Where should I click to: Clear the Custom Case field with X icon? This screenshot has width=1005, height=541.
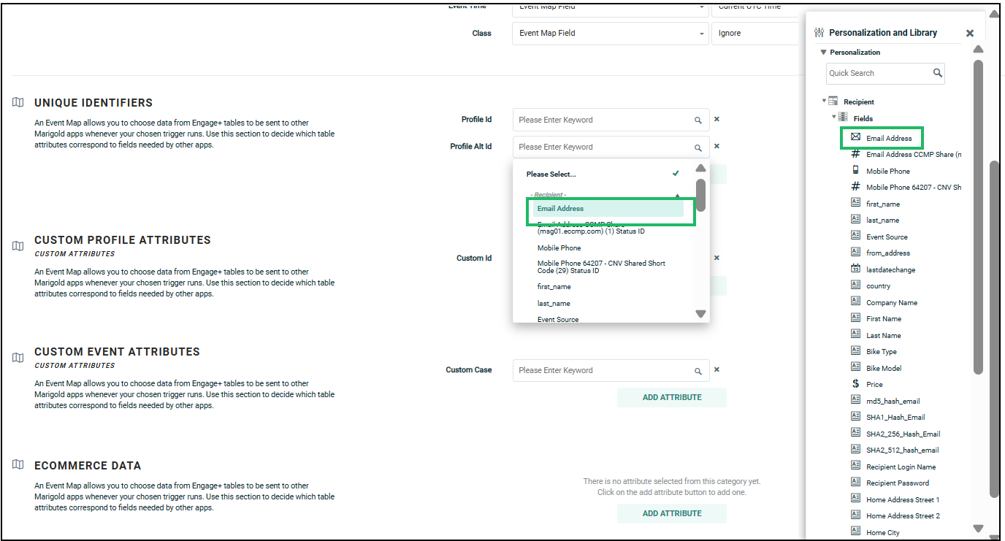[717, 370]
